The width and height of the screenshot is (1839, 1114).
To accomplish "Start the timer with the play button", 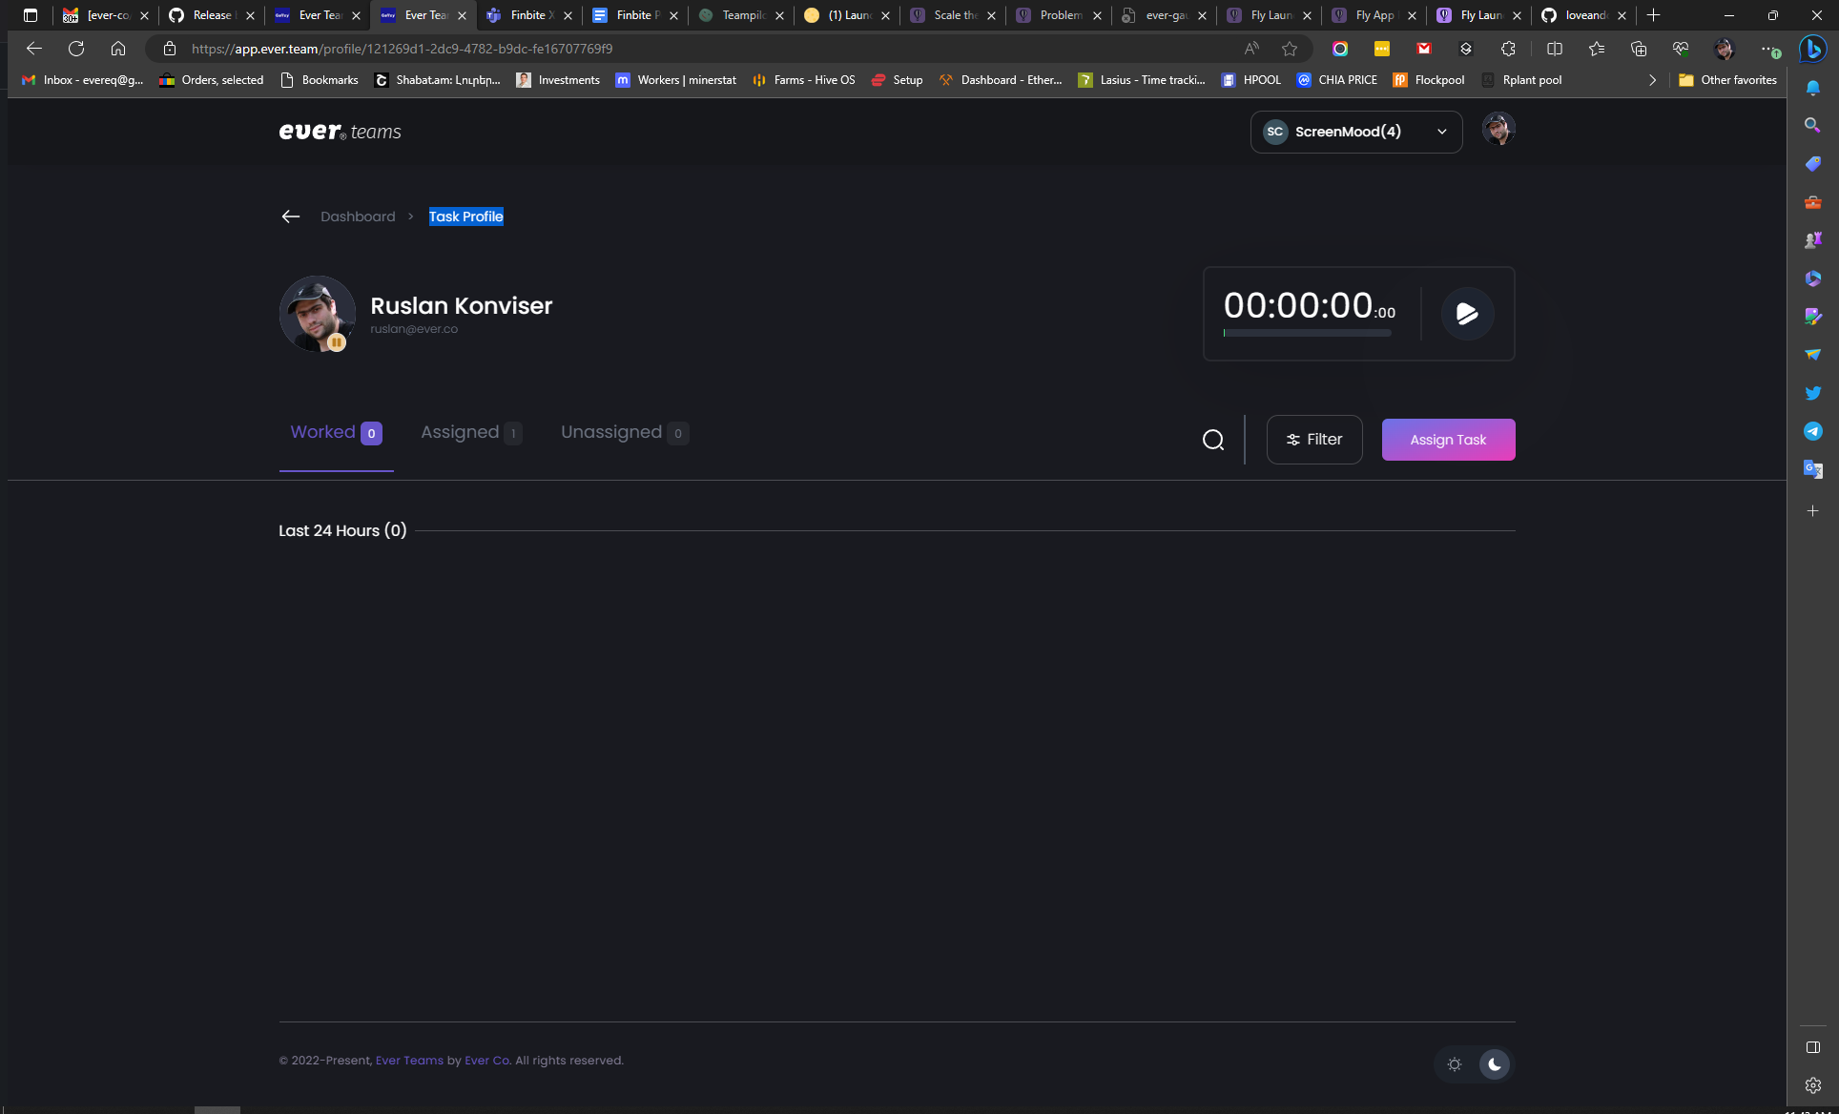I will [1468, 314].
